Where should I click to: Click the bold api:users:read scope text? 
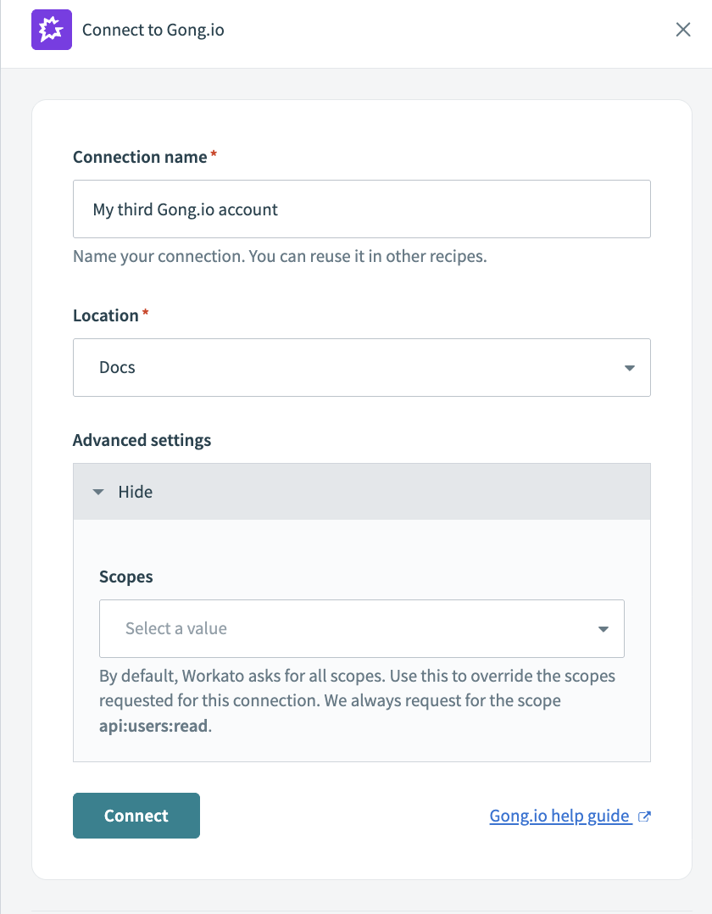tap(153, 727)
